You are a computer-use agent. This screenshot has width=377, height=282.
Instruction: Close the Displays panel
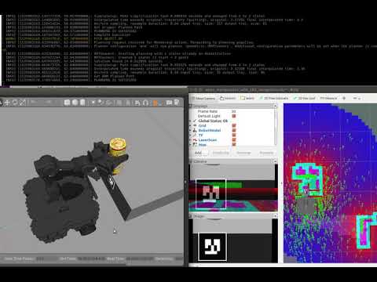coord(275,107)
